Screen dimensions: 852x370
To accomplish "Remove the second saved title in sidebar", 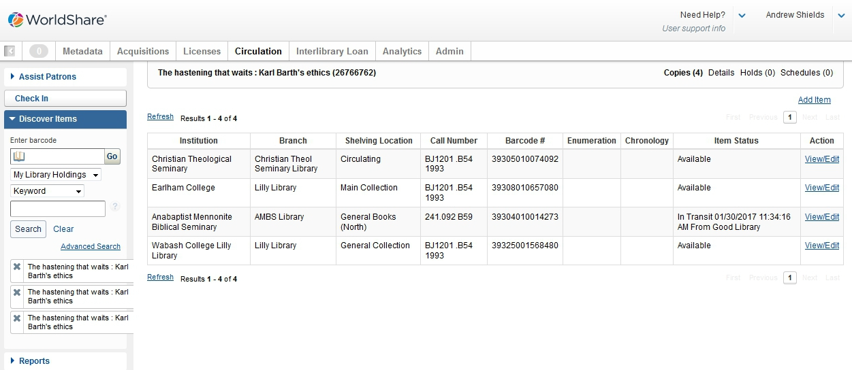I will pos(17,292).
